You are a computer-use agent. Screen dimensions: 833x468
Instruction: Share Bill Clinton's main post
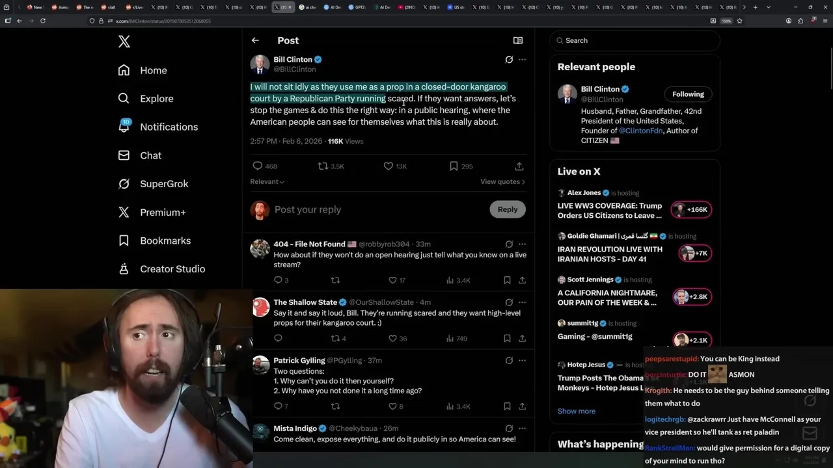519,166
